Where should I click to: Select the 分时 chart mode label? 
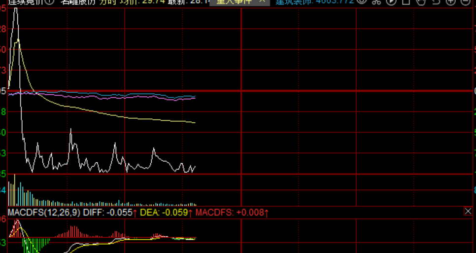108,2
